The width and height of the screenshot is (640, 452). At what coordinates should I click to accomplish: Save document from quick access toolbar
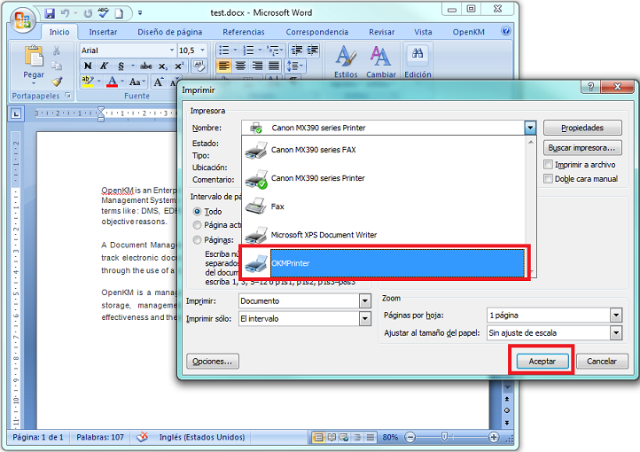[50, 13]
